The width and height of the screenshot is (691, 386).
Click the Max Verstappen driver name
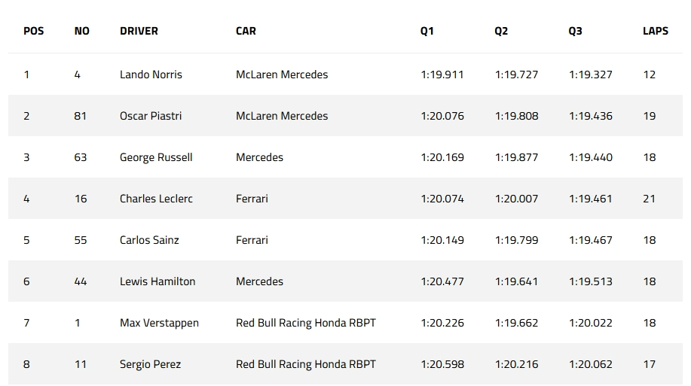(159, 323)
